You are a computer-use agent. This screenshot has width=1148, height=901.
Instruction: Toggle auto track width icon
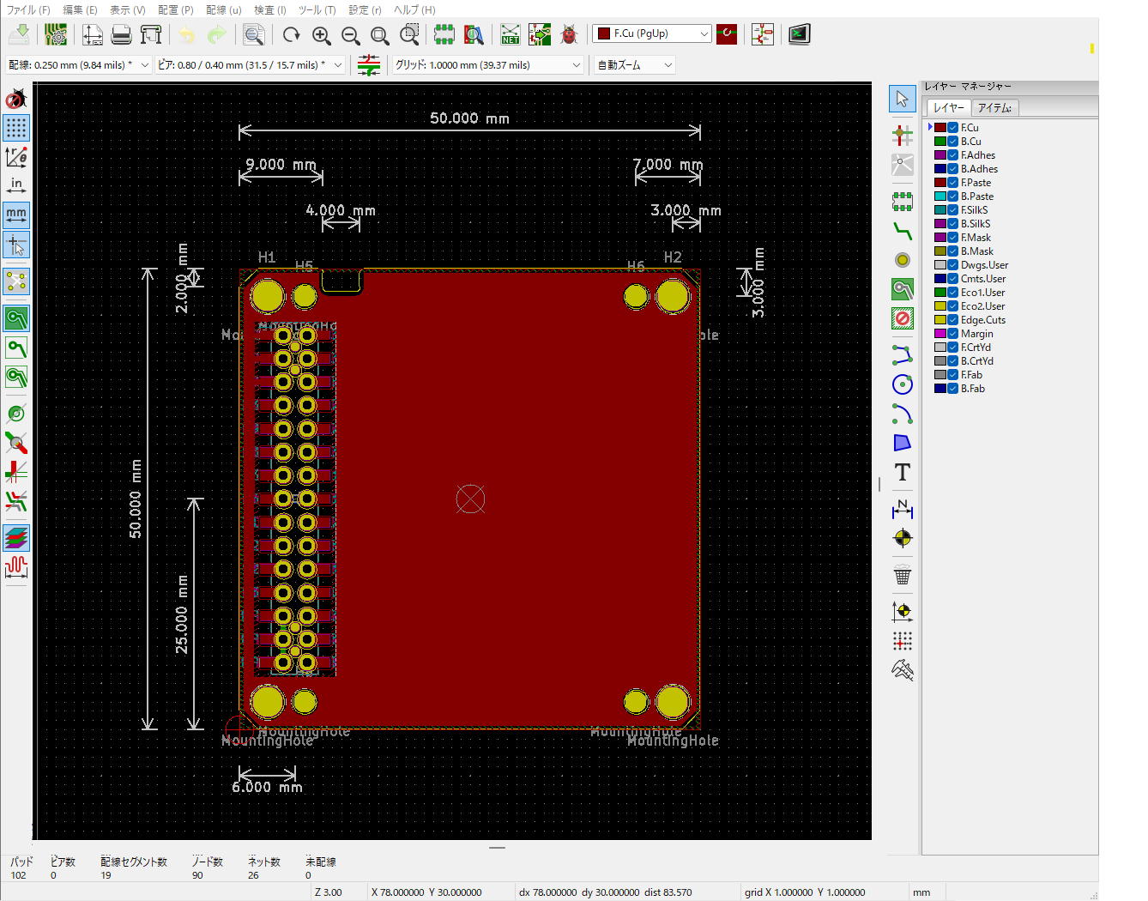pyautogui.click(x=369, y=65)
